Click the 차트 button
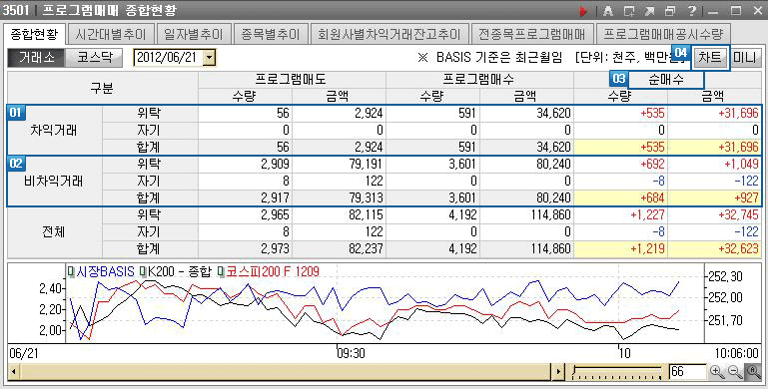The width and height of the screenshot is (768, 389). [x=710, y=58]
